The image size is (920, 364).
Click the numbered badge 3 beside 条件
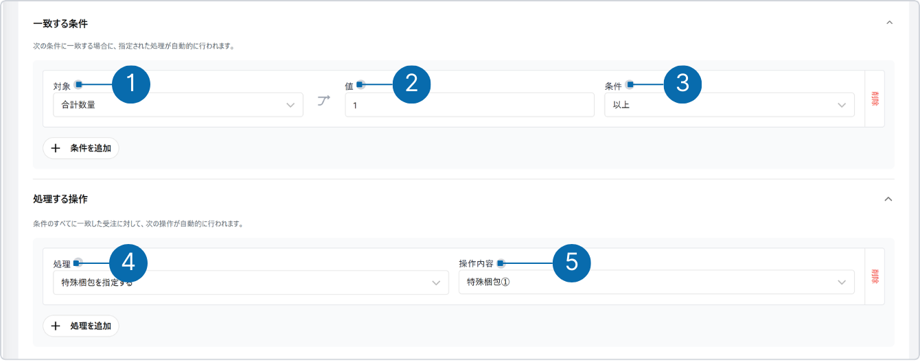pos(682,84)
